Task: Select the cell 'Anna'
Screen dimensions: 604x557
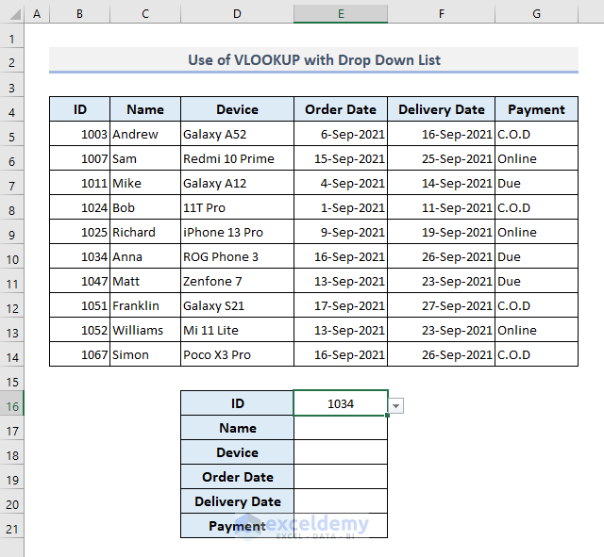Action: (145, 256)
